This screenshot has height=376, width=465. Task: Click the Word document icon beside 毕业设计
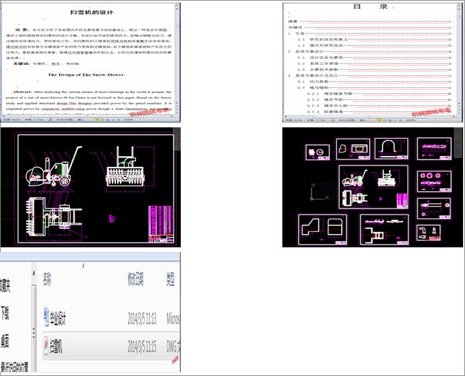[46, 317]
